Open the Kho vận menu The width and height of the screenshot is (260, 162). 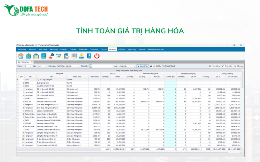64,50
